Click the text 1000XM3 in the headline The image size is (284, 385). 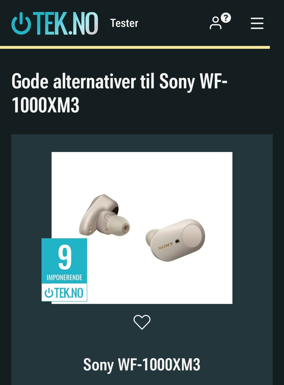[x=46, y=105]
